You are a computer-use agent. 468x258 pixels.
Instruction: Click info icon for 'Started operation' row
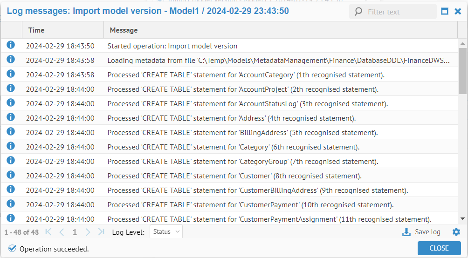[11, 45]
